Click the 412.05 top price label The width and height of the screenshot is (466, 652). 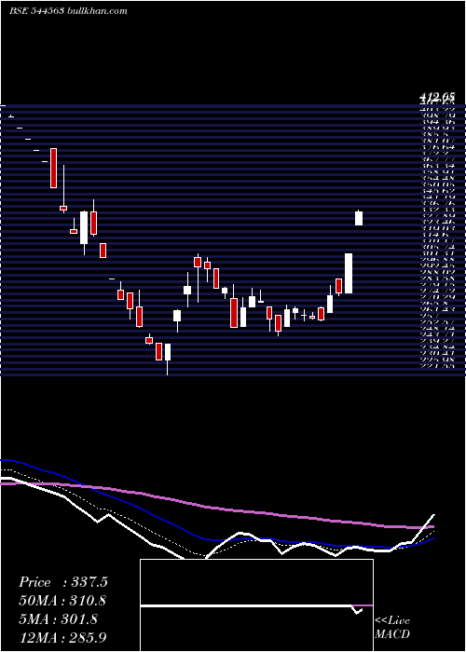pos(436,97)
